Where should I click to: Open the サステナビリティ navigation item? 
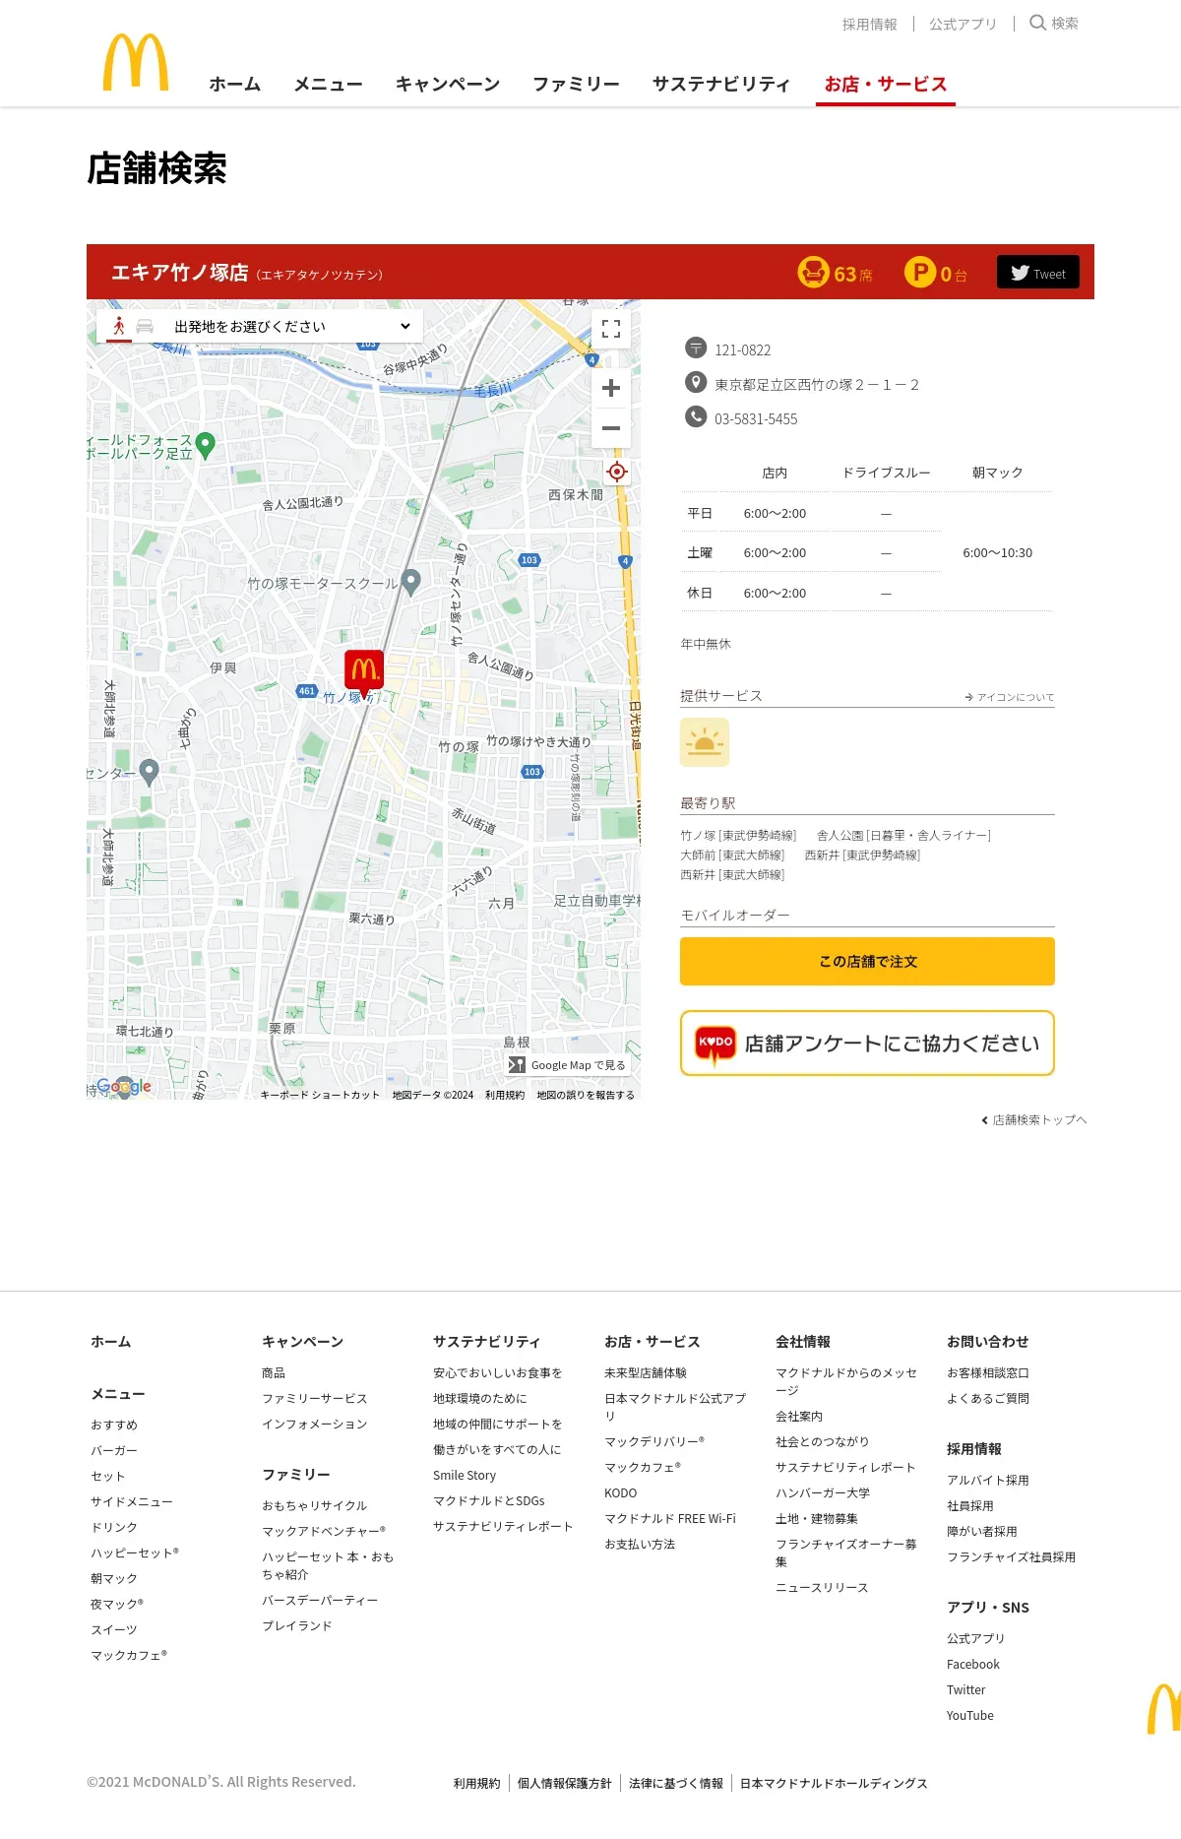point(721,85)
